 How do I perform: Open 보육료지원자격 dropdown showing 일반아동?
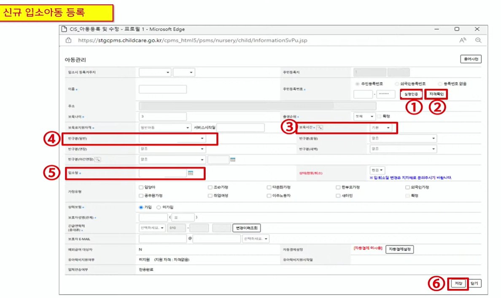pos(165,128)
